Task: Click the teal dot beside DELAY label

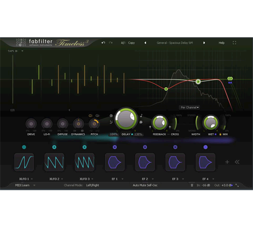Action: click(132, 134)
